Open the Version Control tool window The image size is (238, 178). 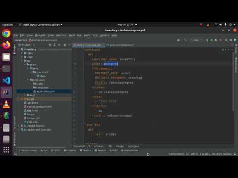click(x=28, y=150)
